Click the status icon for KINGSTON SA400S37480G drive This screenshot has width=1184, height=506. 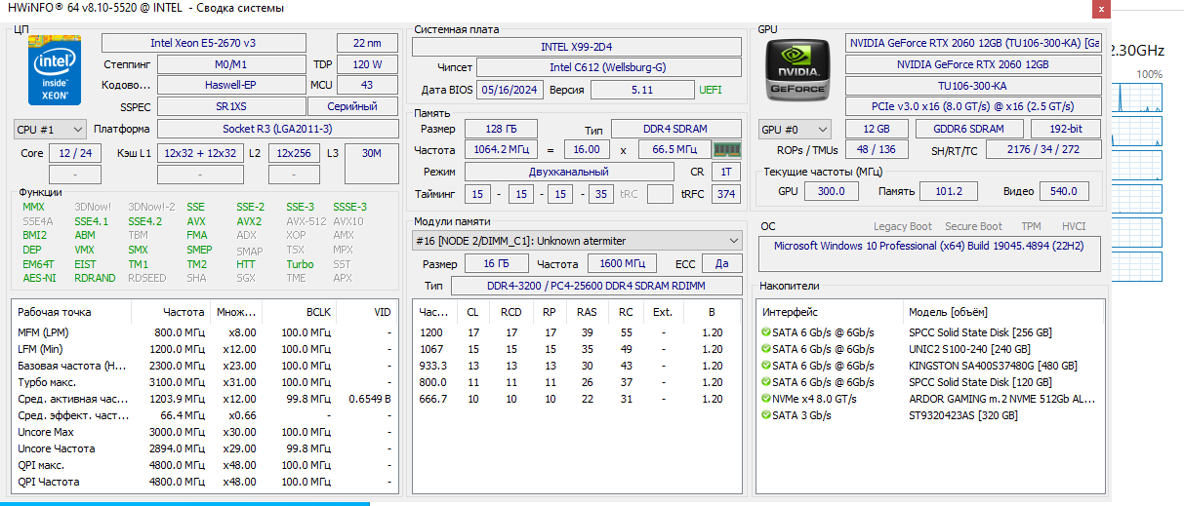coord(766,366)
